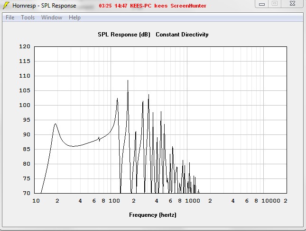Click the 10 label on frequency axis

pyautogui.click(x=36, y=201)
